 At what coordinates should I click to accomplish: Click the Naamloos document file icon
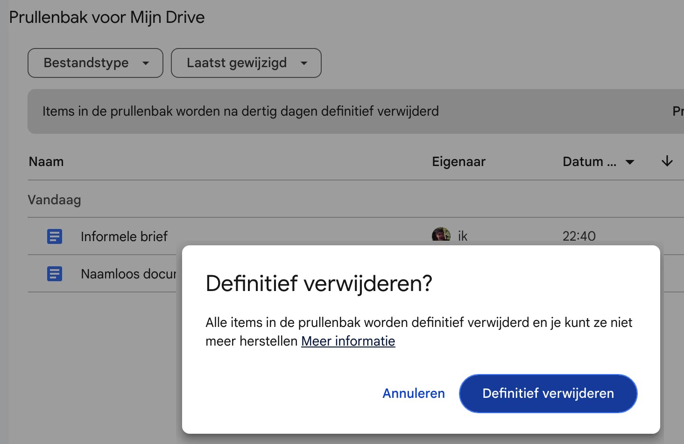(x=55, y=274)
